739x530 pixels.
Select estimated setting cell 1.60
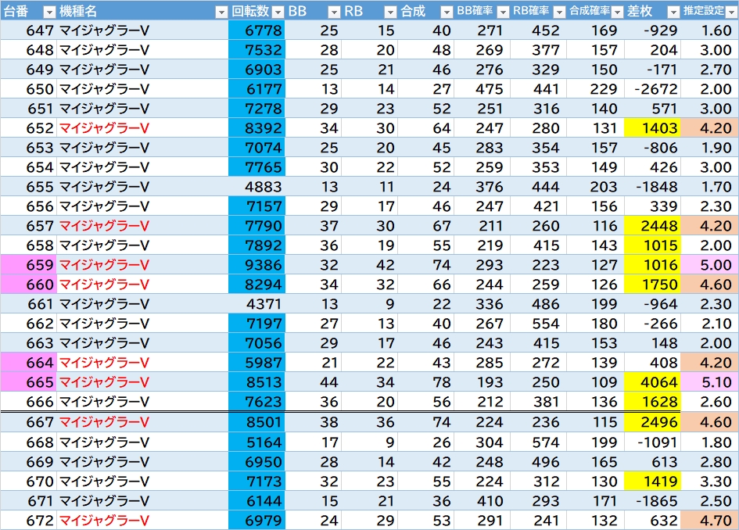pos(709,30)
